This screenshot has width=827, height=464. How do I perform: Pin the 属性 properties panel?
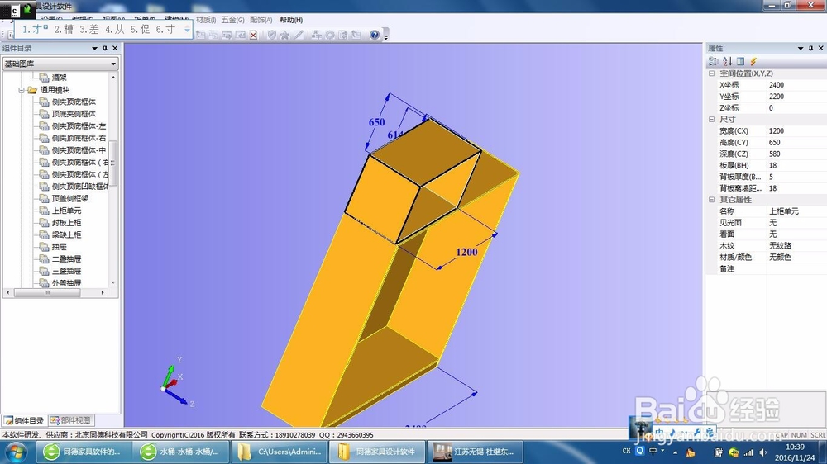pos(810,48)
